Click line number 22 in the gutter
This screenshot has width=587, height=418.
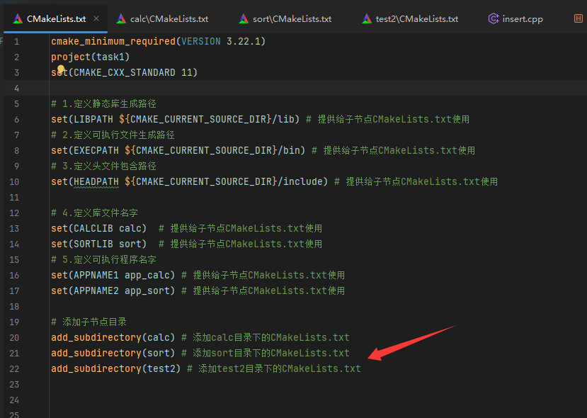click(15, 368)
